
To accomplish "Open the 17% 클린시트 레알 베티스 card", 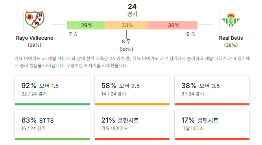I will [x=212, y=125].
